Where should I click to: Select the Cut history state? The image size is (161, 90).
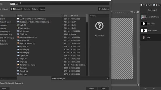(x=151, y=37)
